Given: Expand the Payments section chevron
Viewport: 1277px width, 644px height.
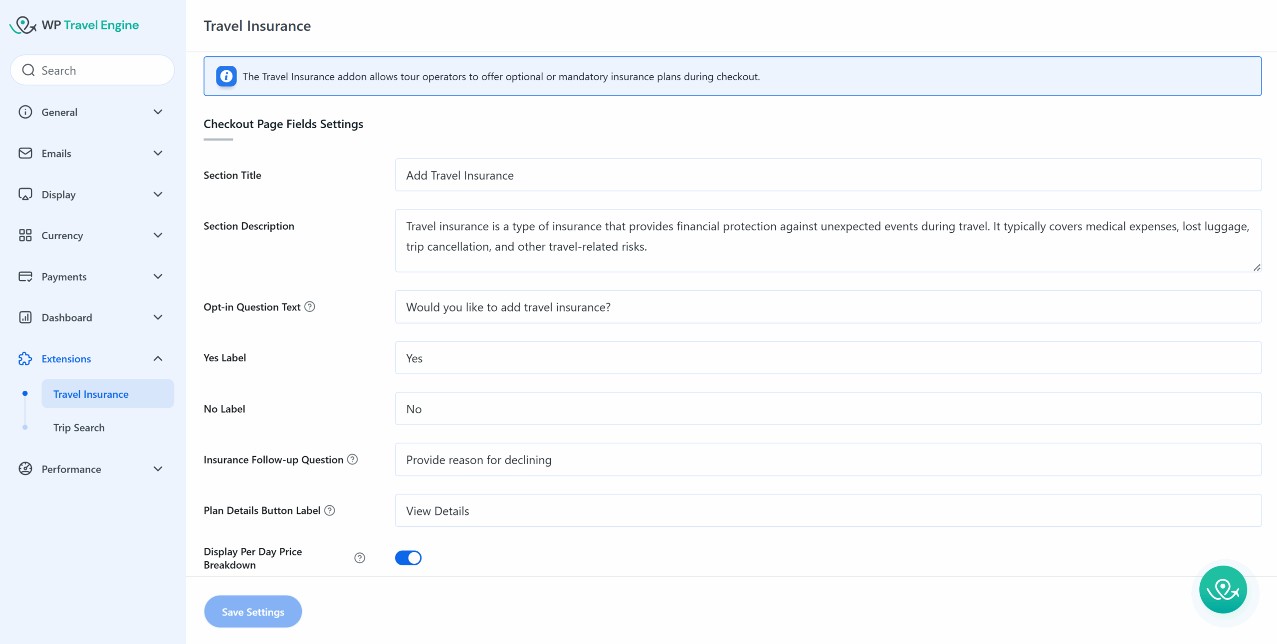Looking at the screenshot, I should pos(158,276).
